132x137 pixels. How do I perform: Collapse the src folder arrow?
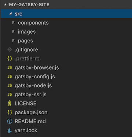(x=11, y=14)
